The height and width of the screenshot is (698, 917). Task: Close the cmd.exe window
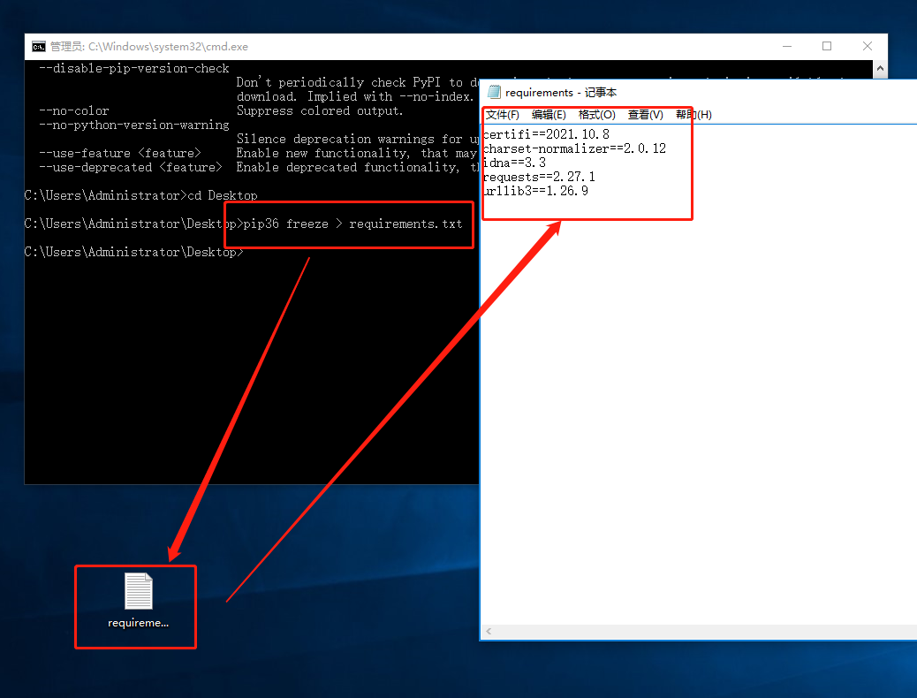click(868, 46)
